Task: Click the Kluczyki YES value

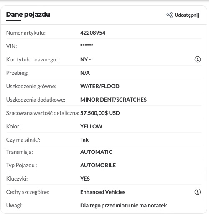Action: (85, 179)
